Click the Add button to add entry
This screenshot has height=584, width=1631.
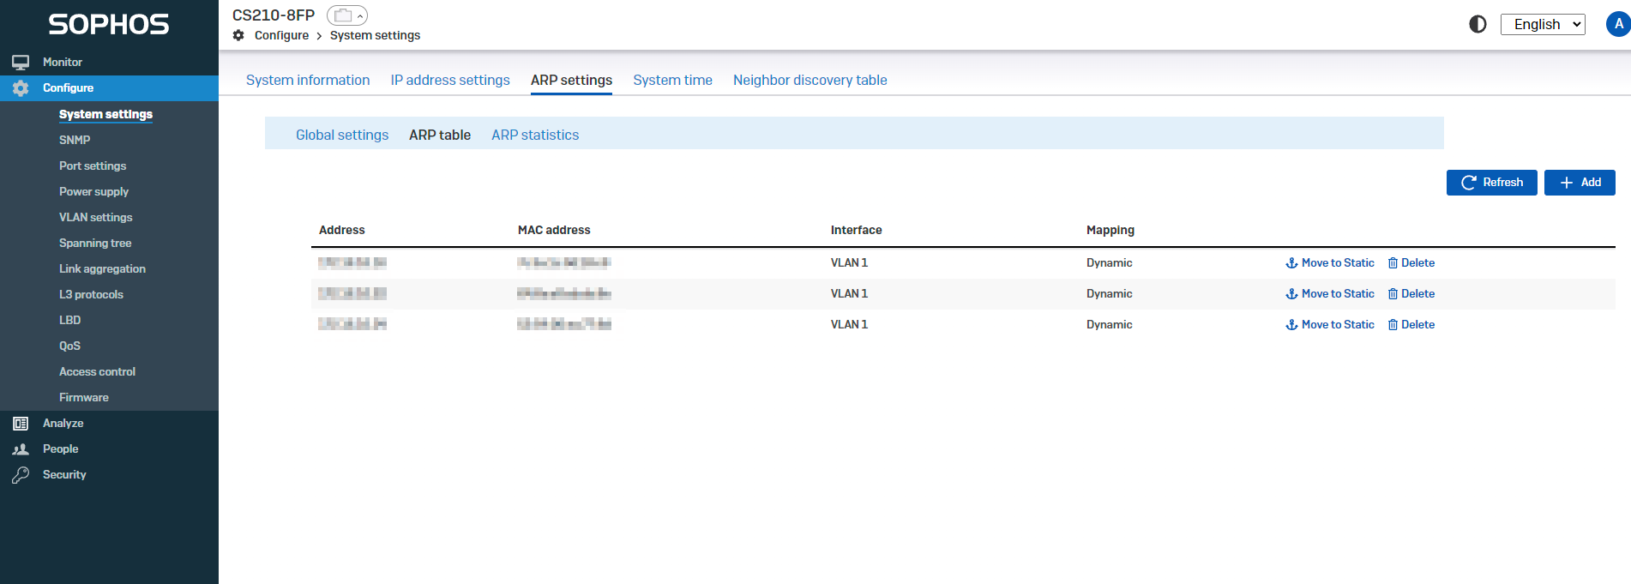[x=1580, y=183]
